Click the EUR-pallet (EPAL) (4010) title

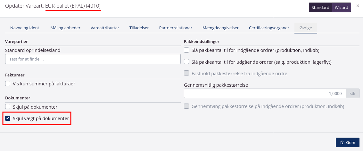pos(73,6)
